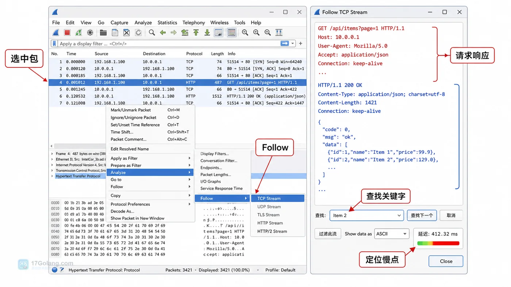Open a capture file via folder icon

point(103,33)
